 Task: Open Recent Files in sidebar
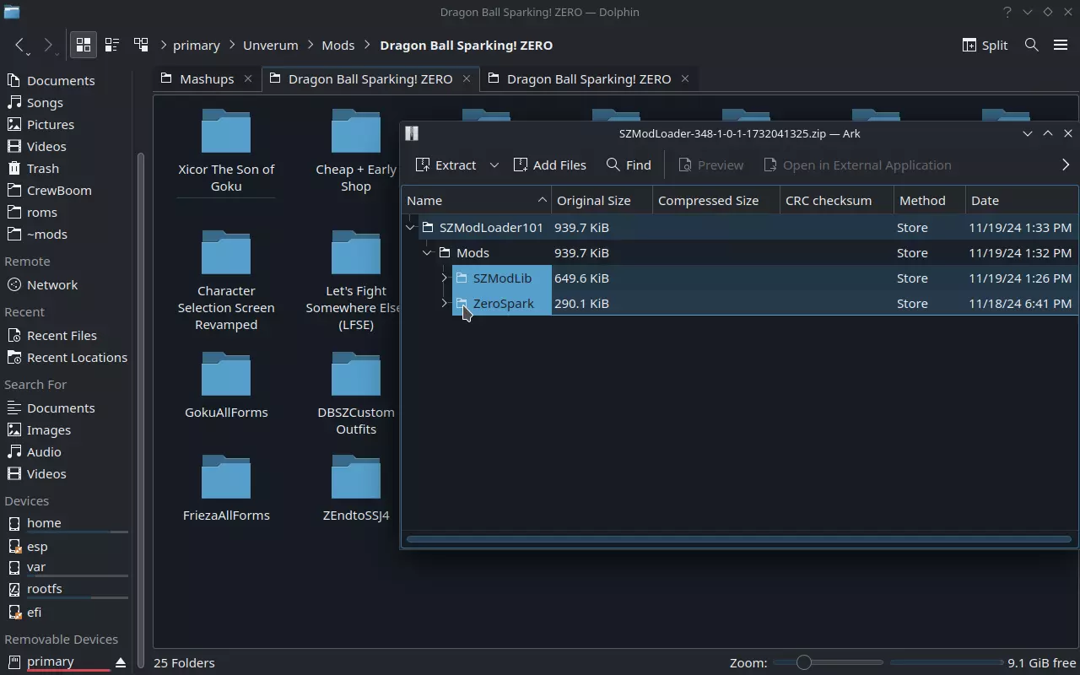62,336
